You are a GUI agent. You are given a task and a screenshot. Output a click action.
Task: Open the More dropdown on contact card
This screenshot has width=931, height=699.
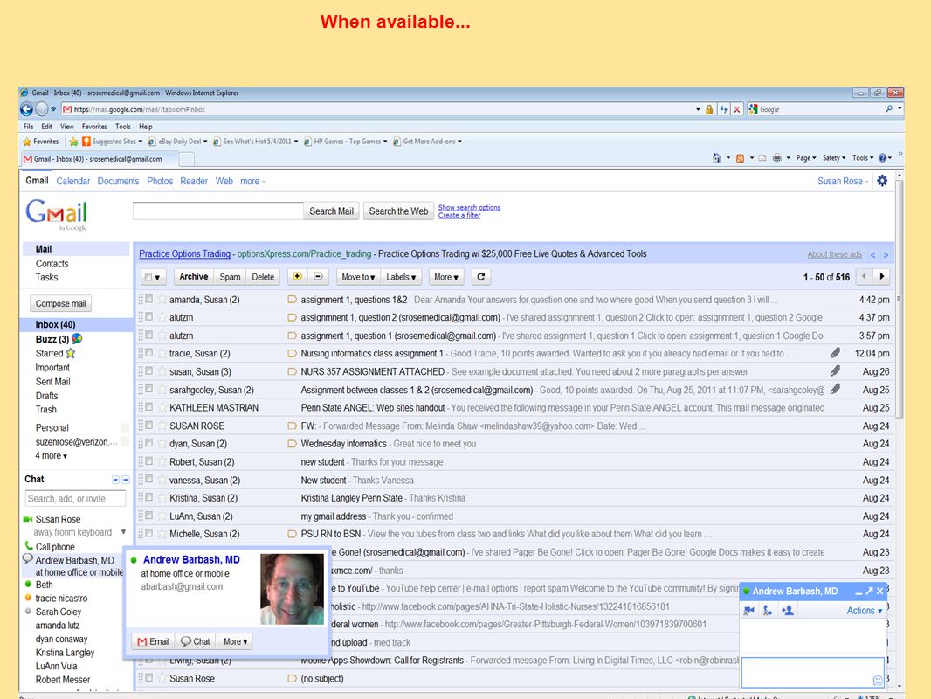[x=235, y=641]
